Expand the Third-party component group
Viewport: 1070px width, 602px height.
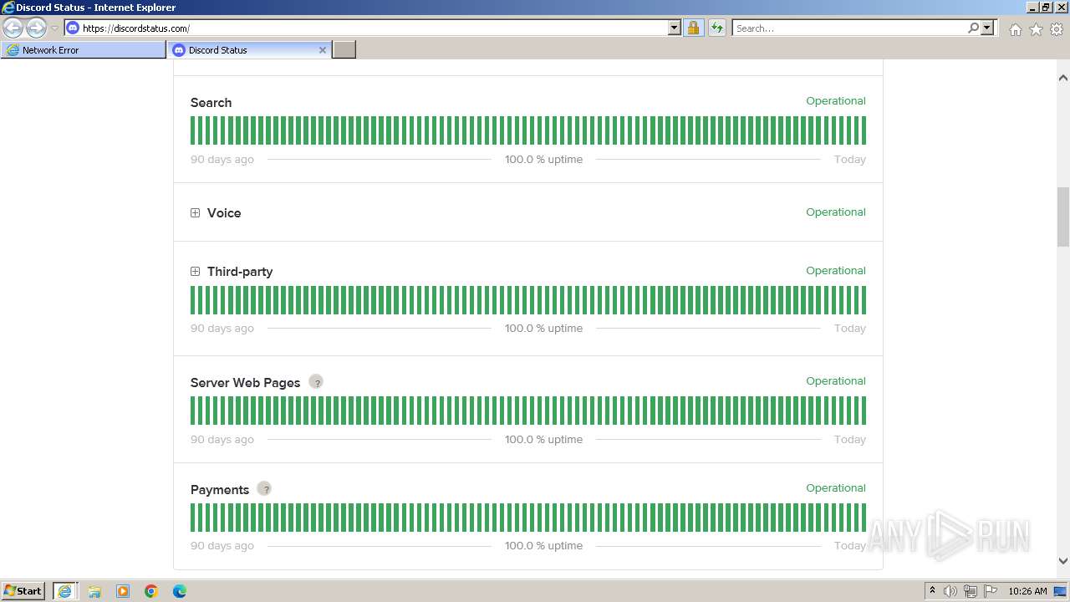coord(195,272)
